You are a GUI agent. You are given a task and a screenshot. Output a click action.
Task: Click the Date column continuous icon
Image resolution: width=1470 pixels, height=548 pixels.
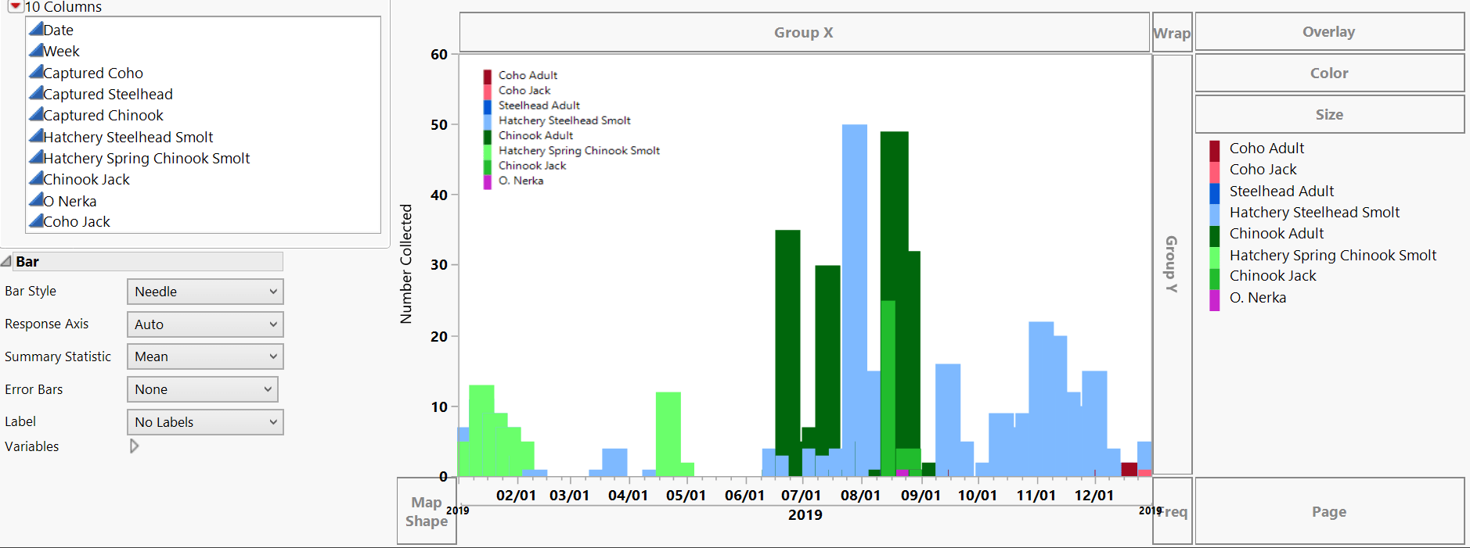(x=36, y=29)
